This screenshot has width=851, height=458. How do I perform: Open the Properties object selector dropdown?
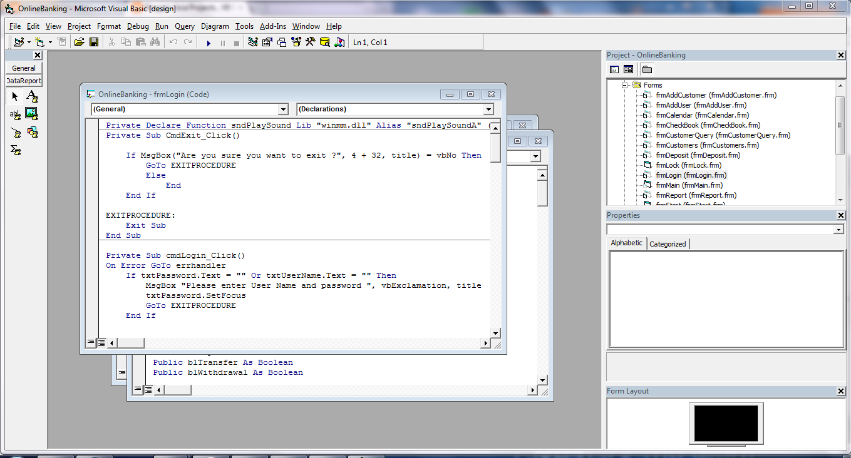coord(839,230)
